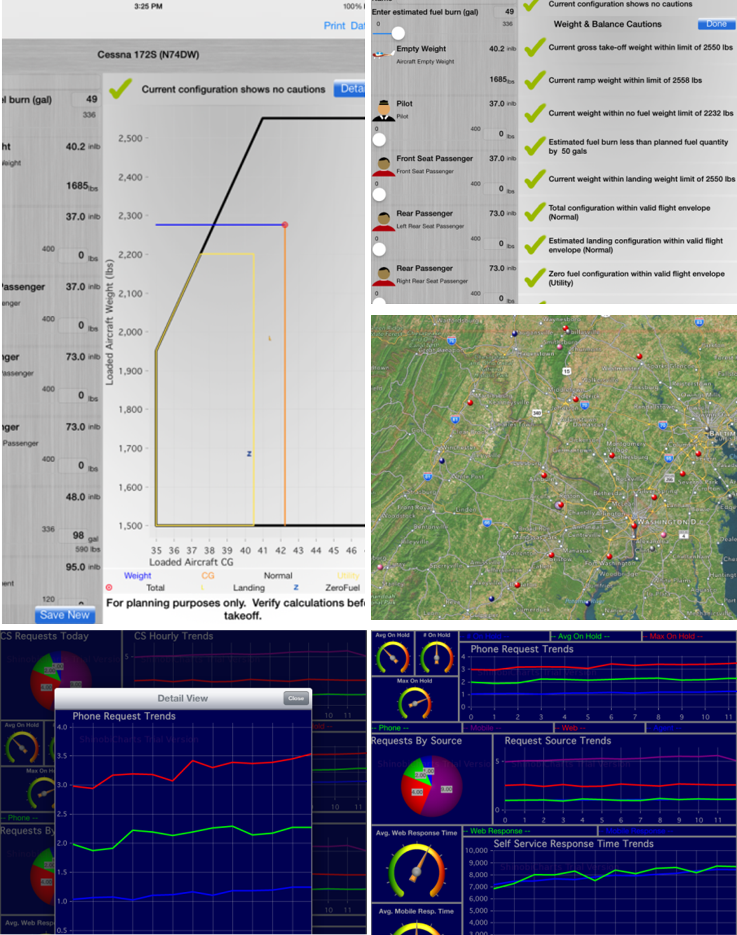Image resolution: width=737 pixels, height=935 pixels.
Task: Close the Detail View popup
Action: [296, 698]
